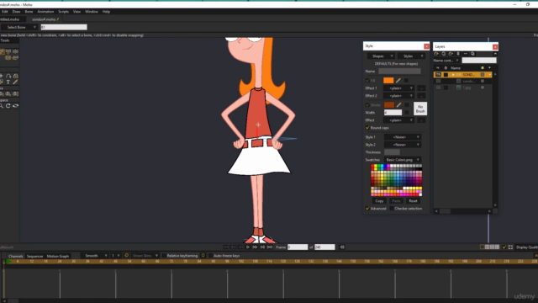
Task: Click the curved arrow layer tool
Action: 8,76
